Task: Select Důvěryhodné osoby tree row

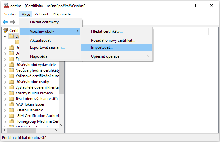Action: (32, 82)
